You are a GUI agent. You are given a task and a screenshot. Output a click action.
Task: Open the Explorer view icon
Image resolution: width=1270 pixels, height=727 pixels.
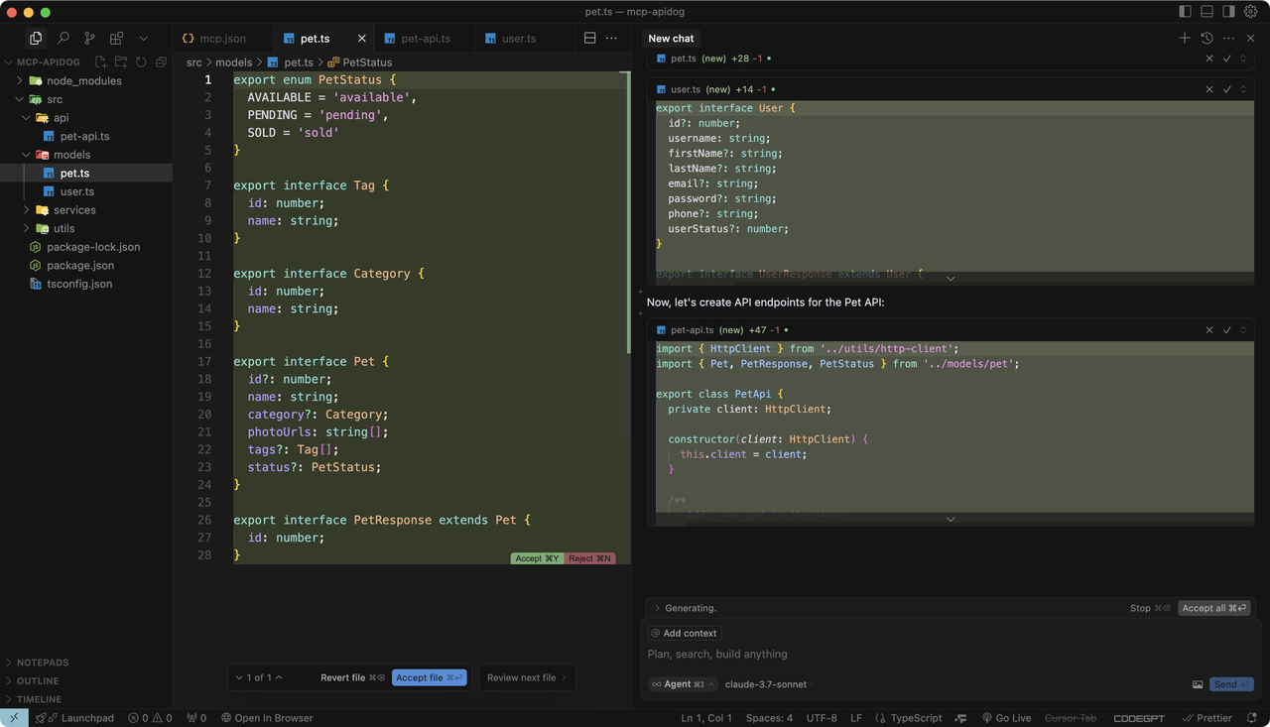(x=36, y=38)
